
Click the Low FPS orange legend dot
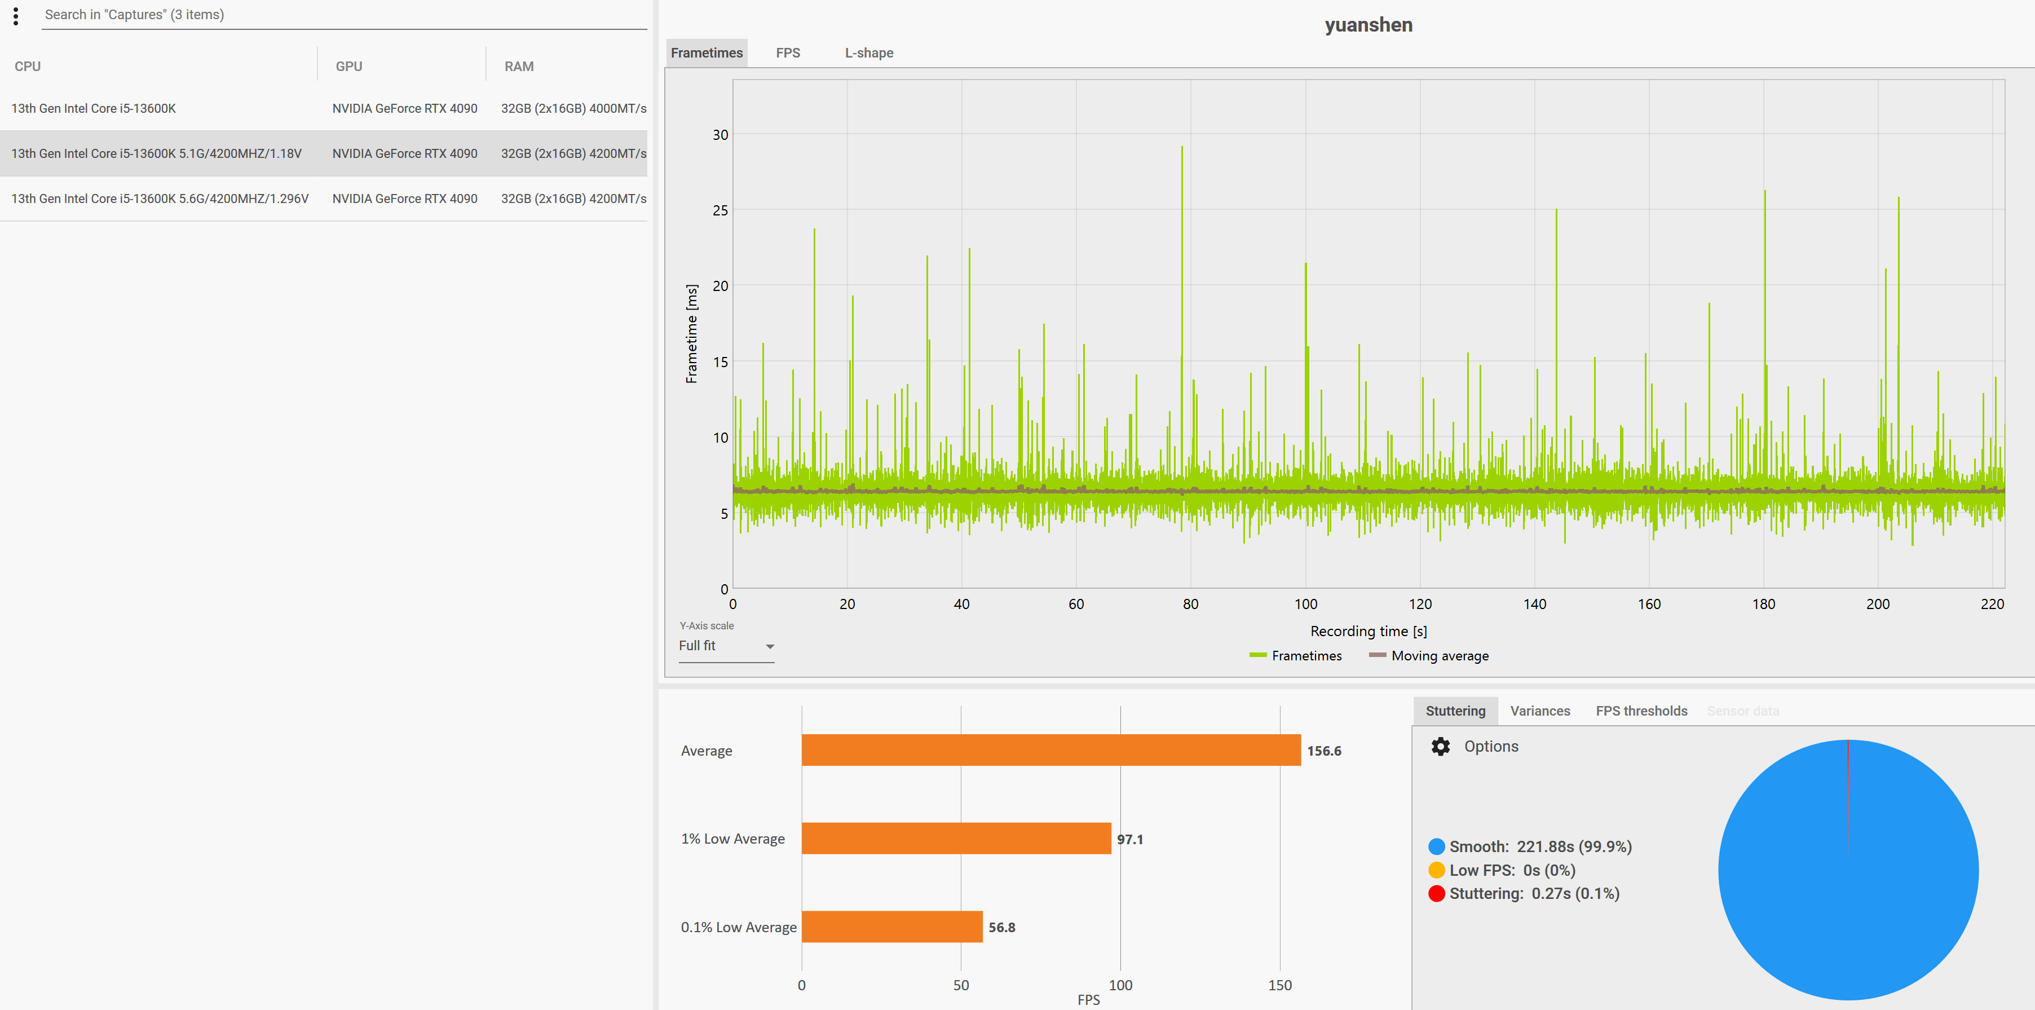(x=1436, y=870)
